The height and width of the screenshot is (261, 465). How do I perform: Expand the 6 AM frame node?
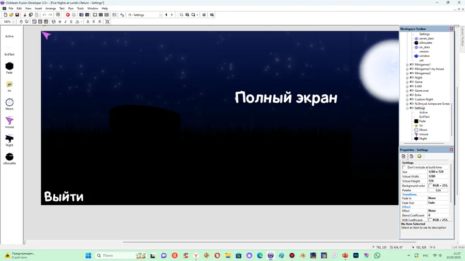click(407, 87)
